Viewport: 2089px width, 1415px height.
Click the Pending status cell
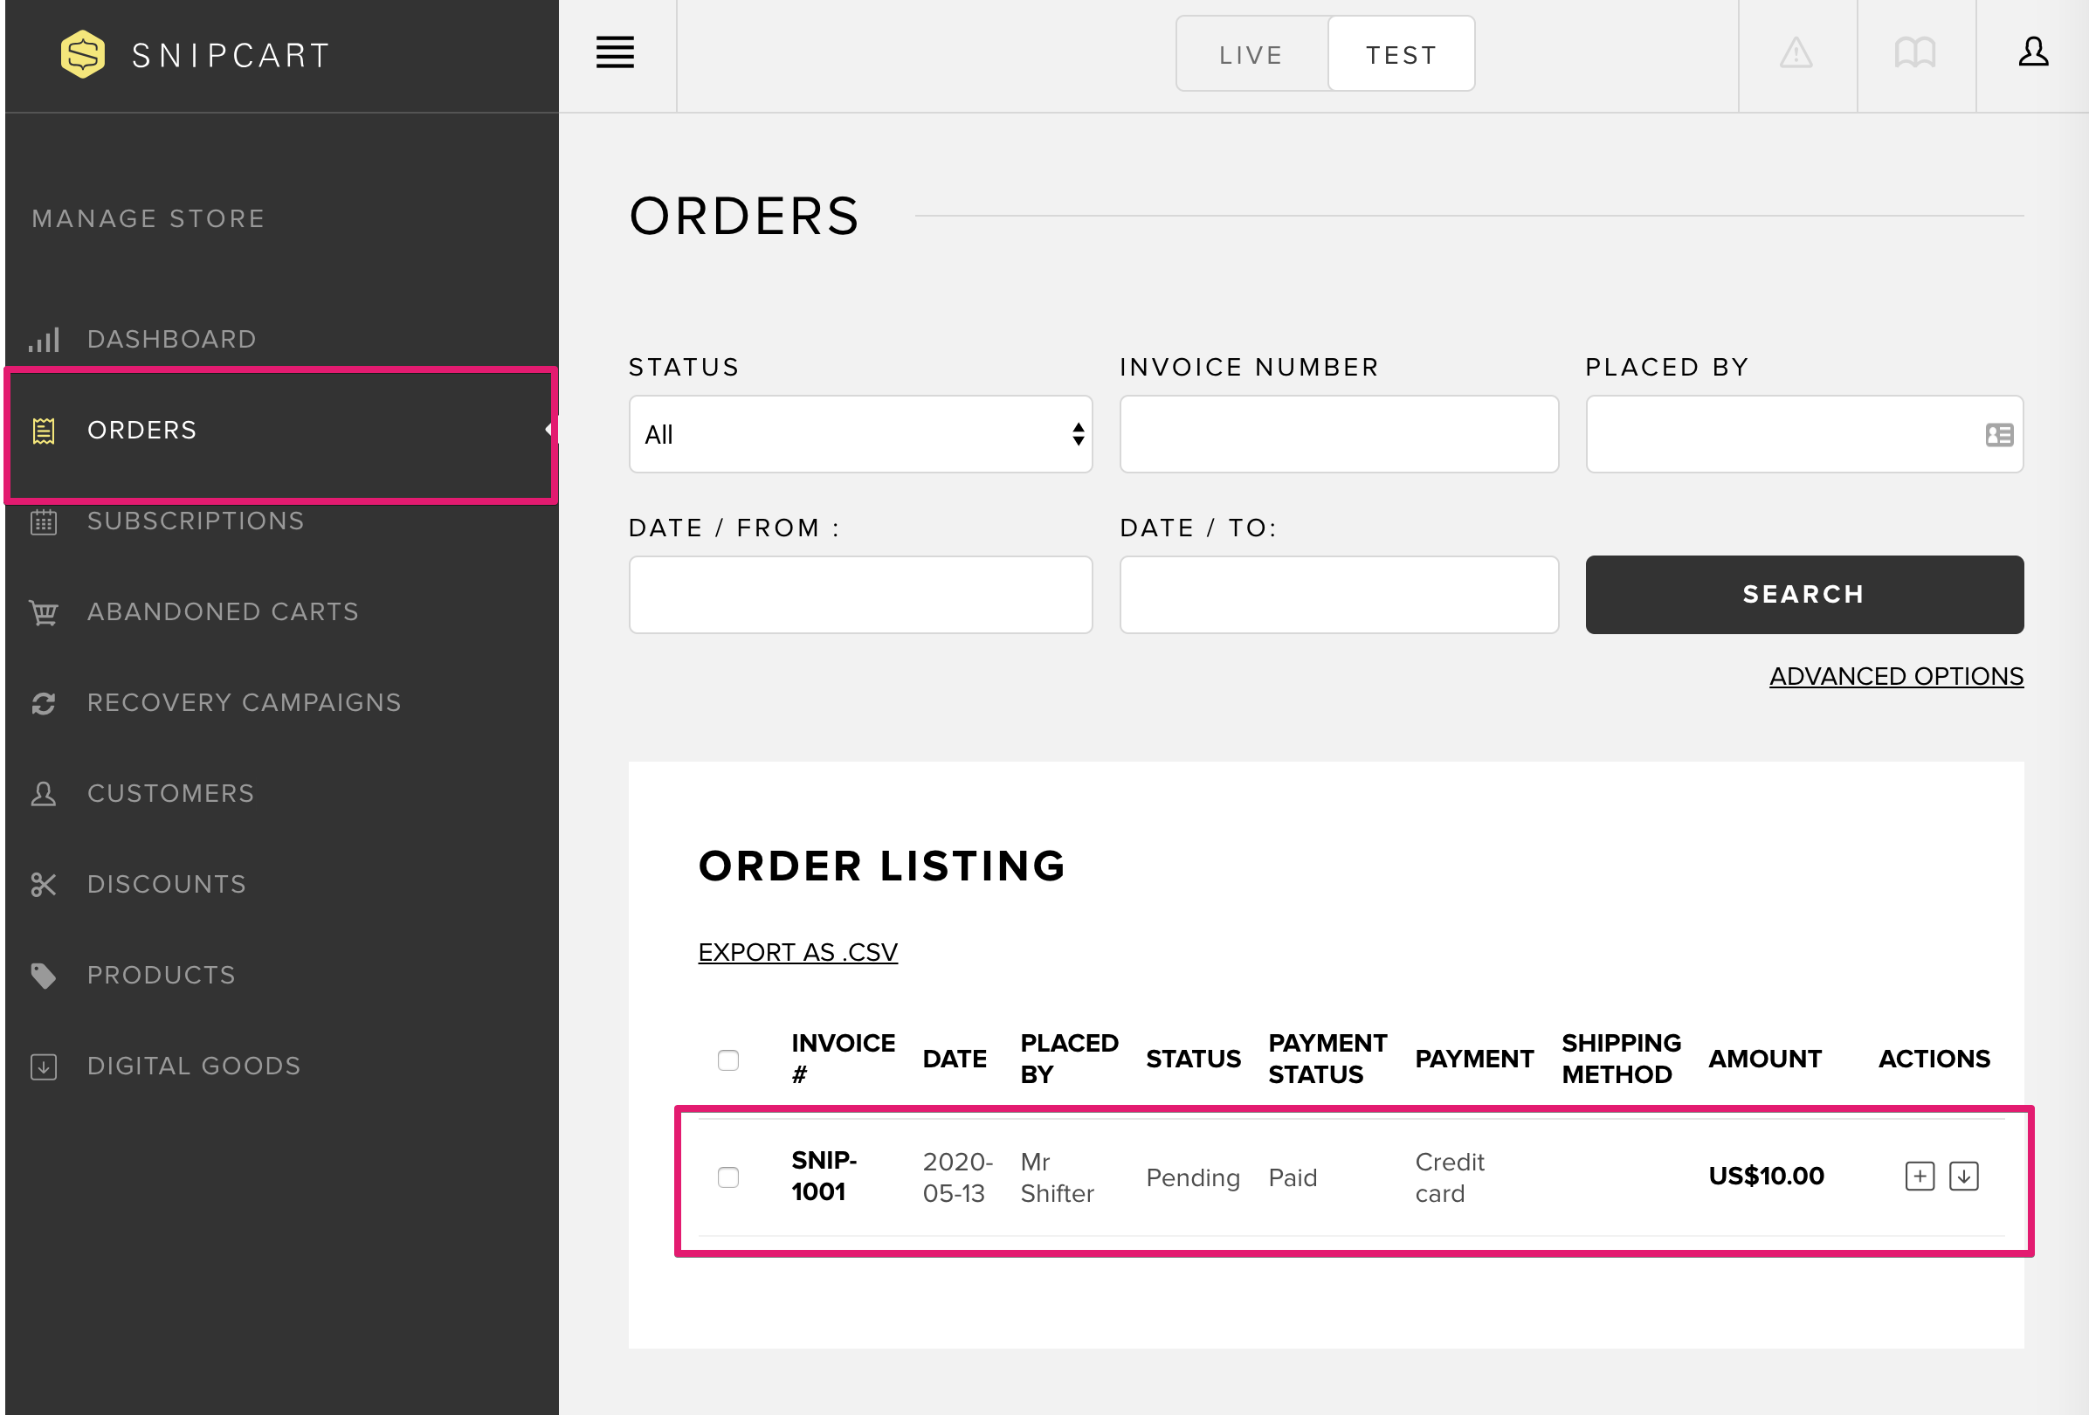coord(1193,1177)
